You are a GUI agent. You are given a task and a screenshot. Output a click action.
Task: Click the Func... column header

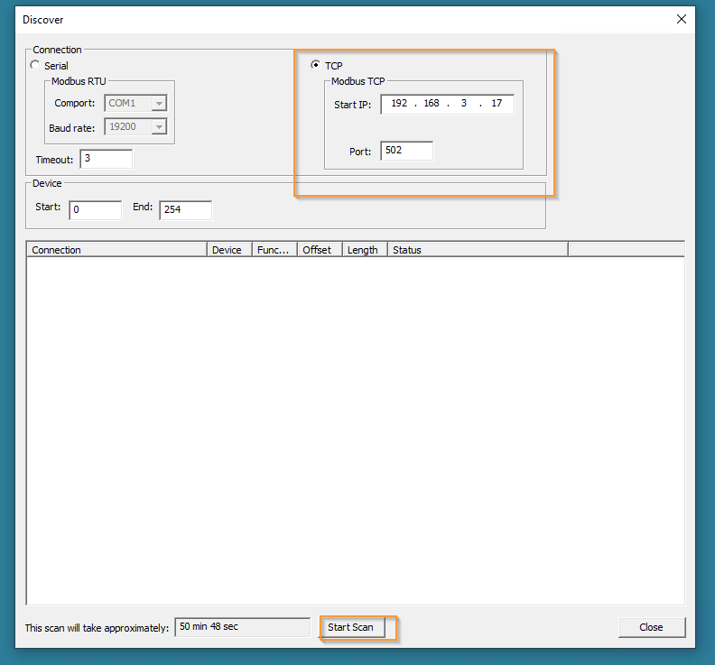(275, 250)
